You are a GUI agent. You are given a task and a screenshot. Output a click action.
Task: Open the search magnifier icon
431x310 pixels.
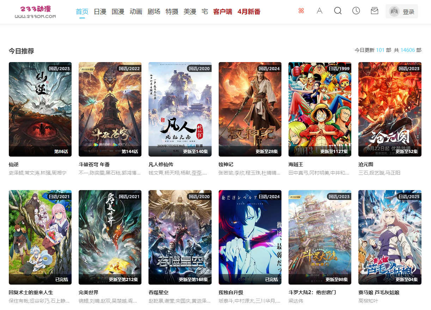coord(338,11)
